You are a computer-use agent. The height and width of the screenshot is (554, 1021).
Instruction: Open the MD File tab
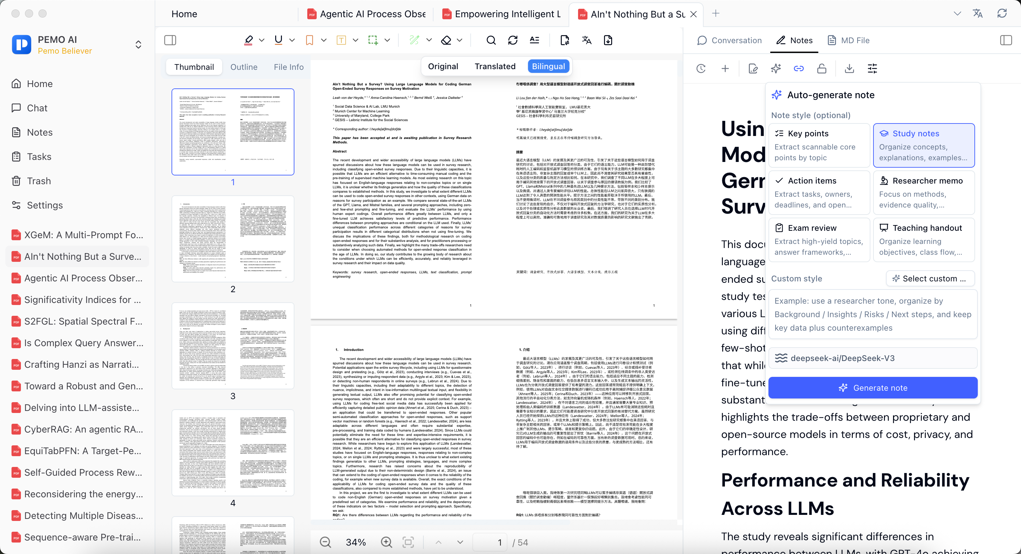coord(848,40)
